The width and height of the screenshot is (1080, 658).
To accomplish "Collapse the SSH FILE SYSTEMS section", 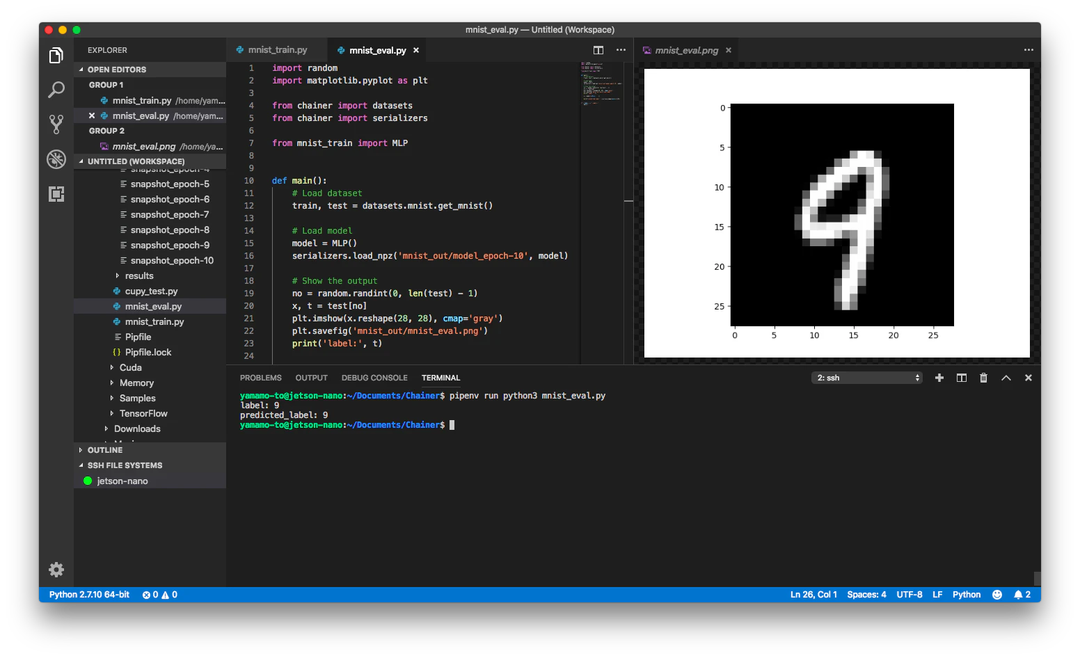I will [150, 465].
